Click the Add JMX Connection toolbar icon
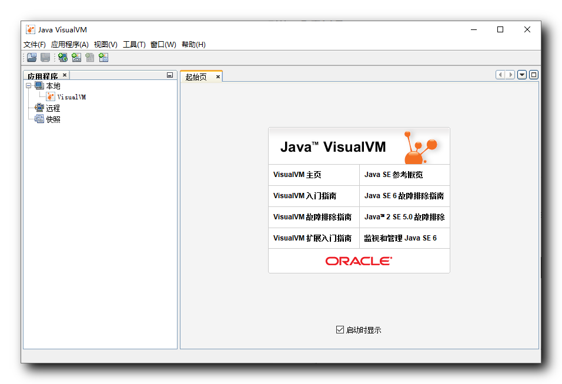 pyautogui.click(x=76, y=58)
